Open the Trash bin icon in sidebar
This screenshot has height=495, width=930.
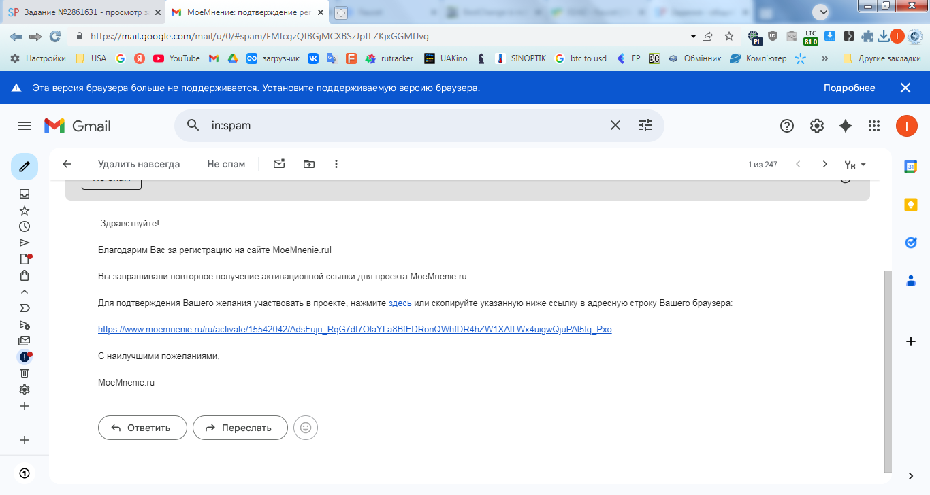tap(25, 373)
